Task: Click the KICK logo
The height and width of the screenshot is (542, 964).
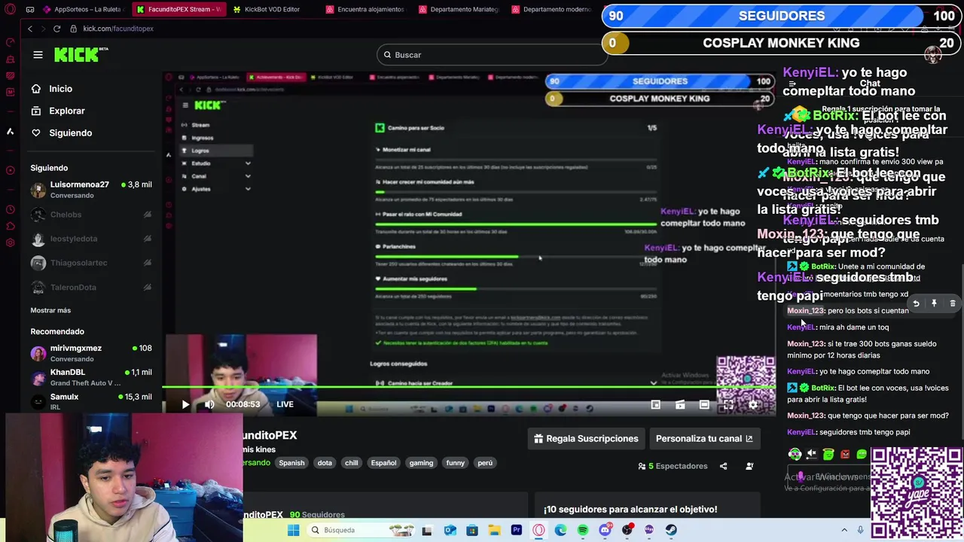Action: tap(81, 54)
